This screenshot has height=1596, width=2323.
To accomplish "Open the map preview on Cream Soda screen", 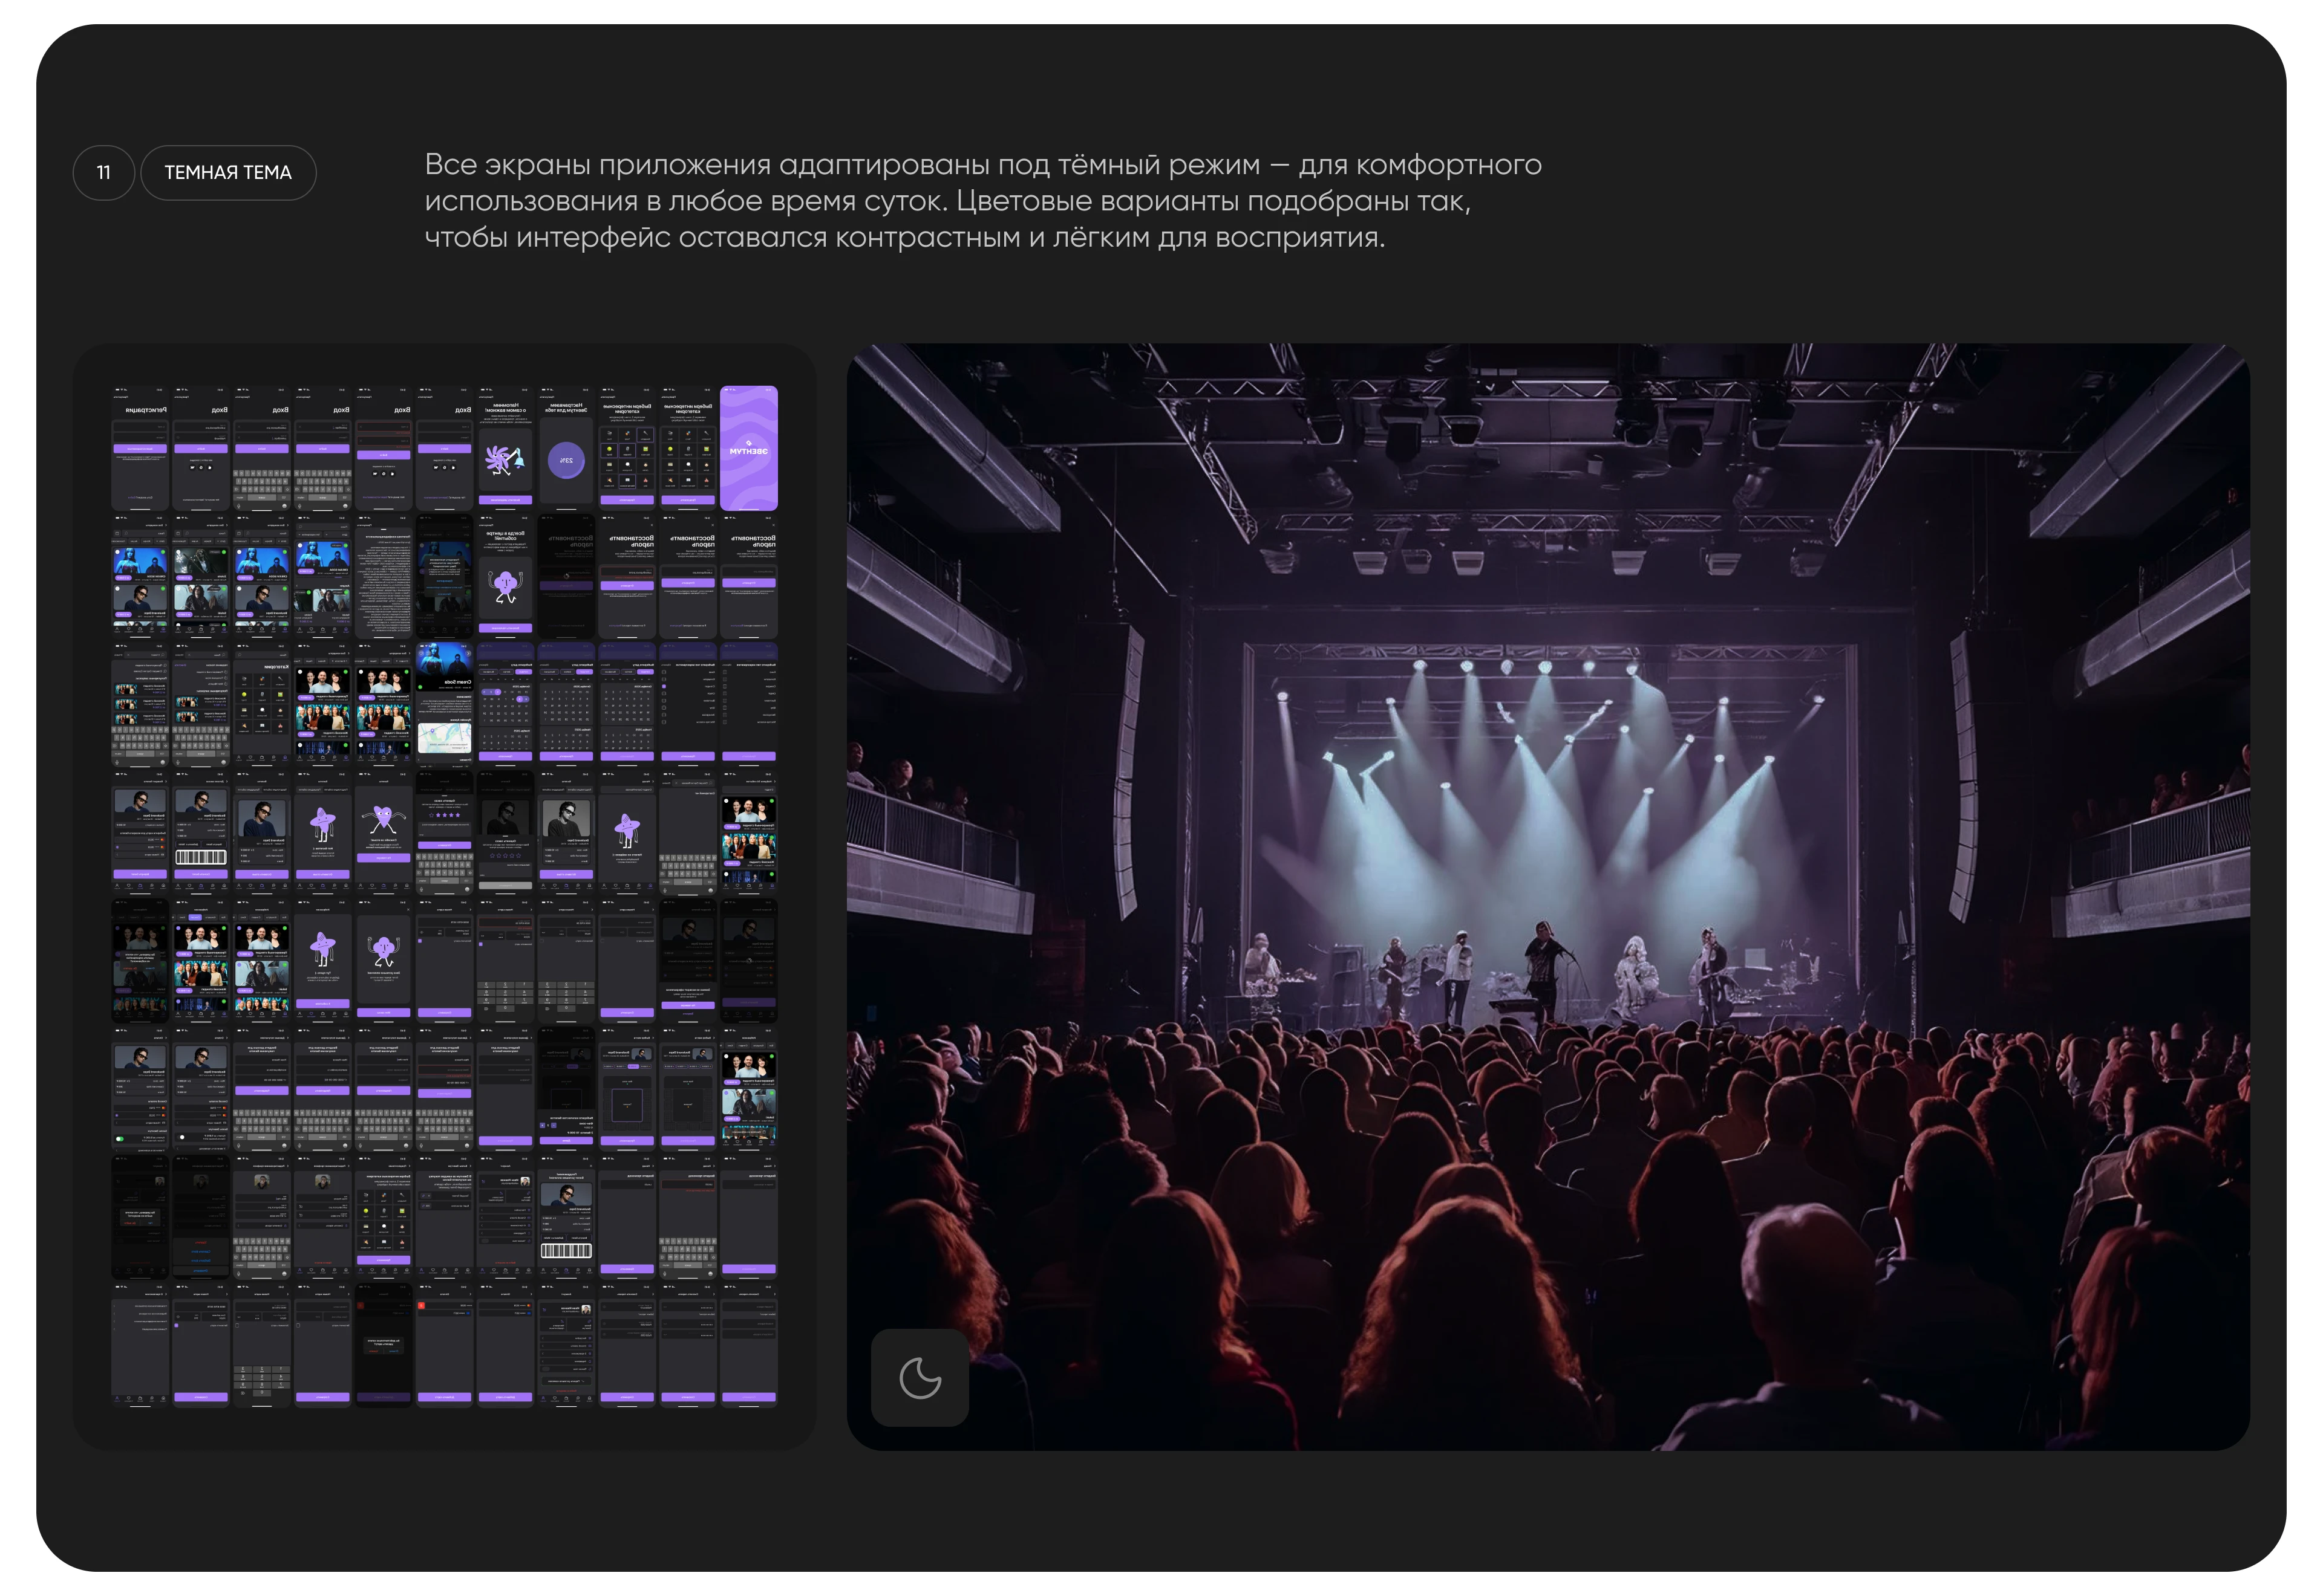I will coord(444,737).
